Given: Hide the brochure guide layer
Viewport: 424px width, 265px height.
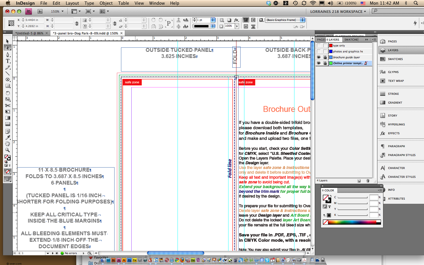Looking at the screenshot, I should [319, 57].
